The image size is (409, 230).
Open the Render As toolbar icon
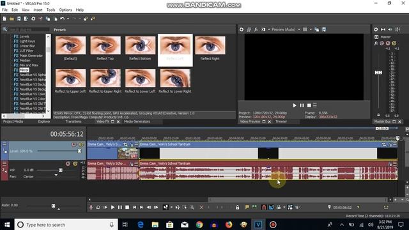pyautogui.click(x=26, y=19)
